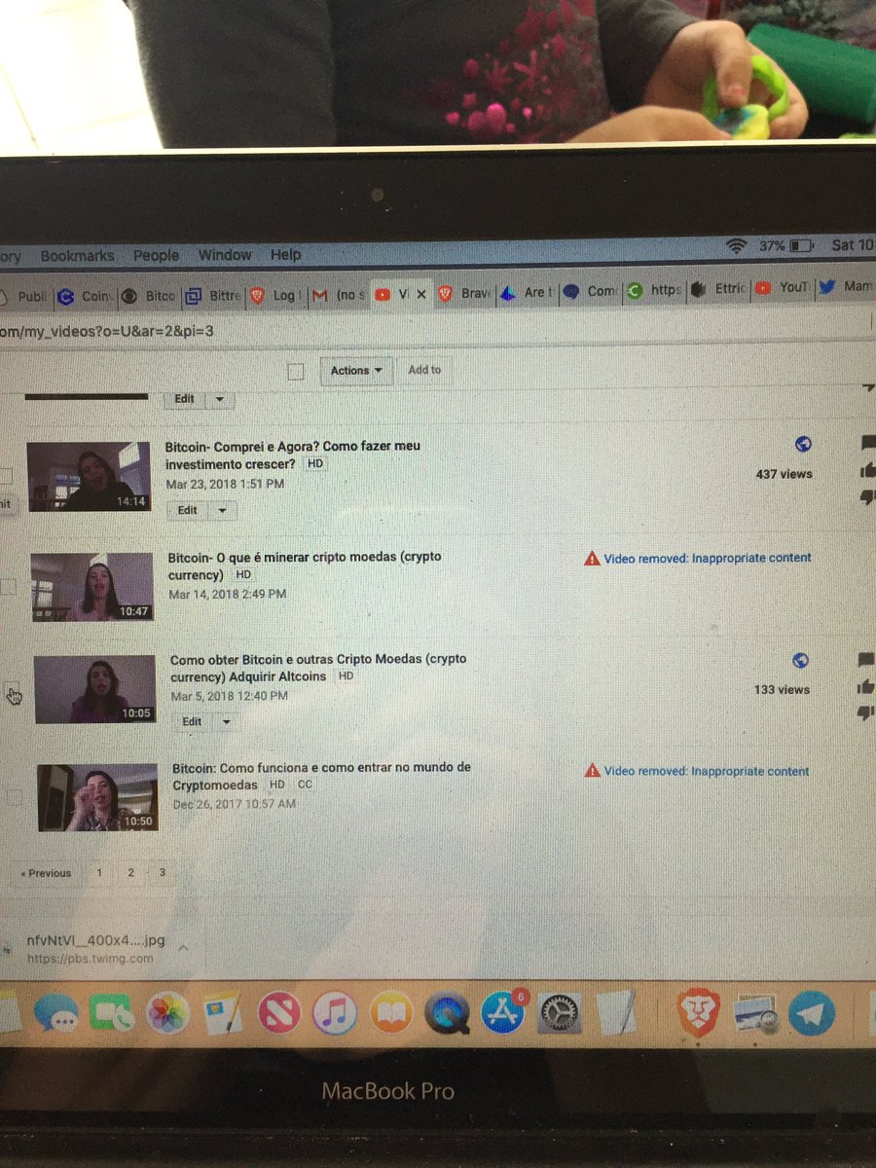Open the Como obter Bitcoin video title
876x1168 pixels.
318,667
